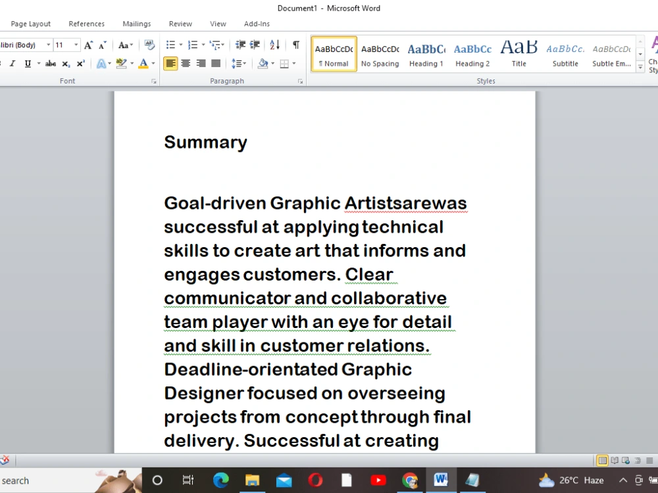Open File Explorer from taskbar
Screen dimensions: 658x493
(252, 480)
